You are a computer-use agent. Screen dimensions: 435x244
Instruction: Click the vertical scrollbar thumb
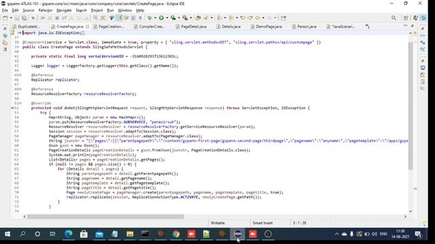411,106
